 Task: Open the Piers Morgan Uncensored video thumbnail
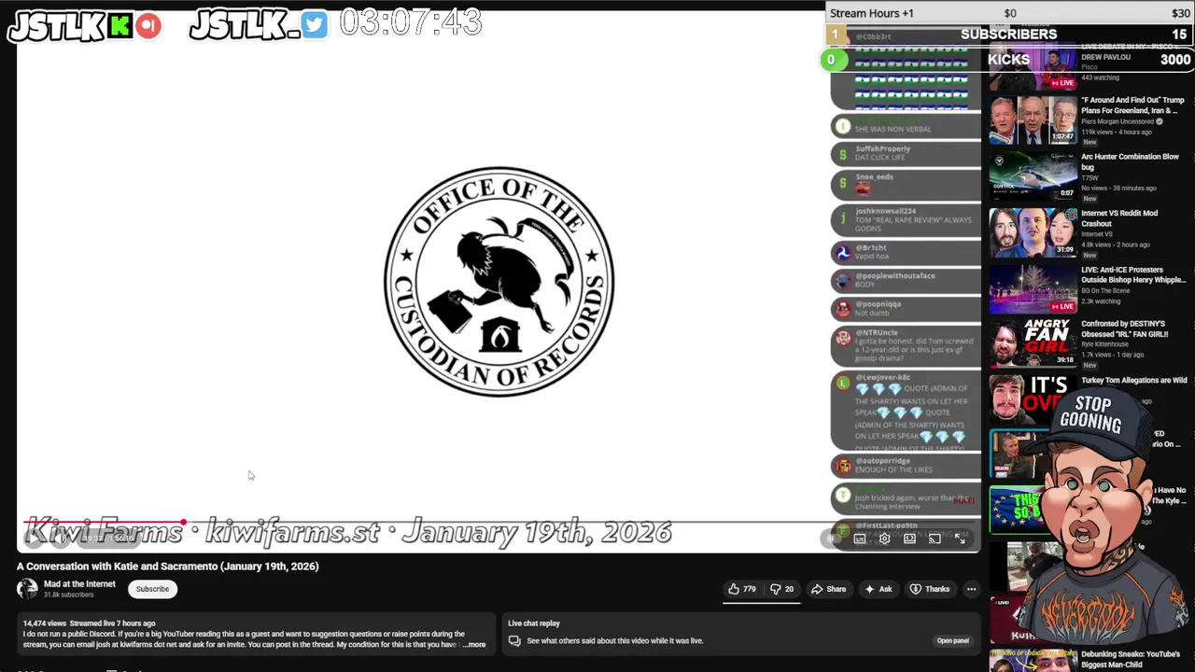click(1033, 119)
